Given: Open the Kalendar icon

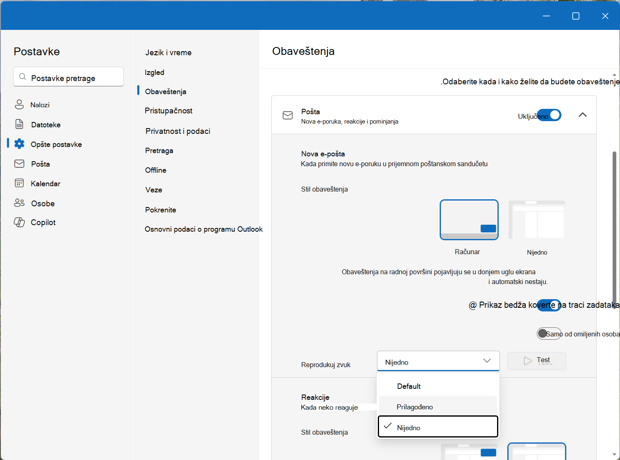Looking at the screenshot, I should (x=19, y=183).
